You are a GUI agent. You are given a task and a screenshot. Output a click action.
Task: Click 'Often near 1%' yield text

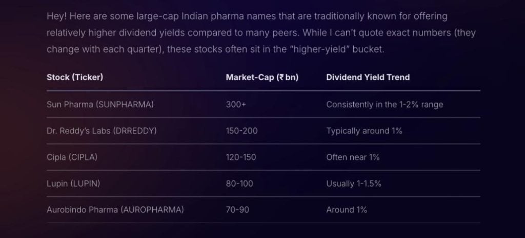(353, 157)
